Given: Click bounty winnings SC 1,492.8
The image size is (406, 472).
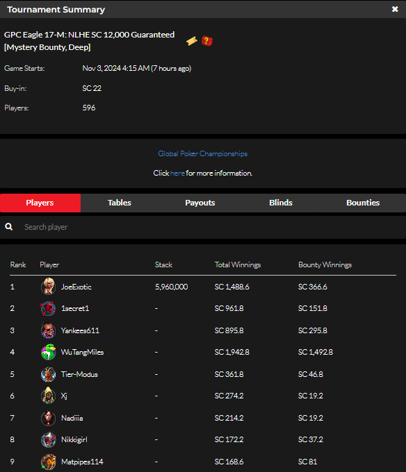Looking at the screenshot, I should coord(316,352).
